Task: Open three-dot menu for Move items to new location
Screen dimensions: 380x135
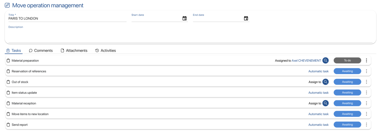Action: click(x=366, y=114)
